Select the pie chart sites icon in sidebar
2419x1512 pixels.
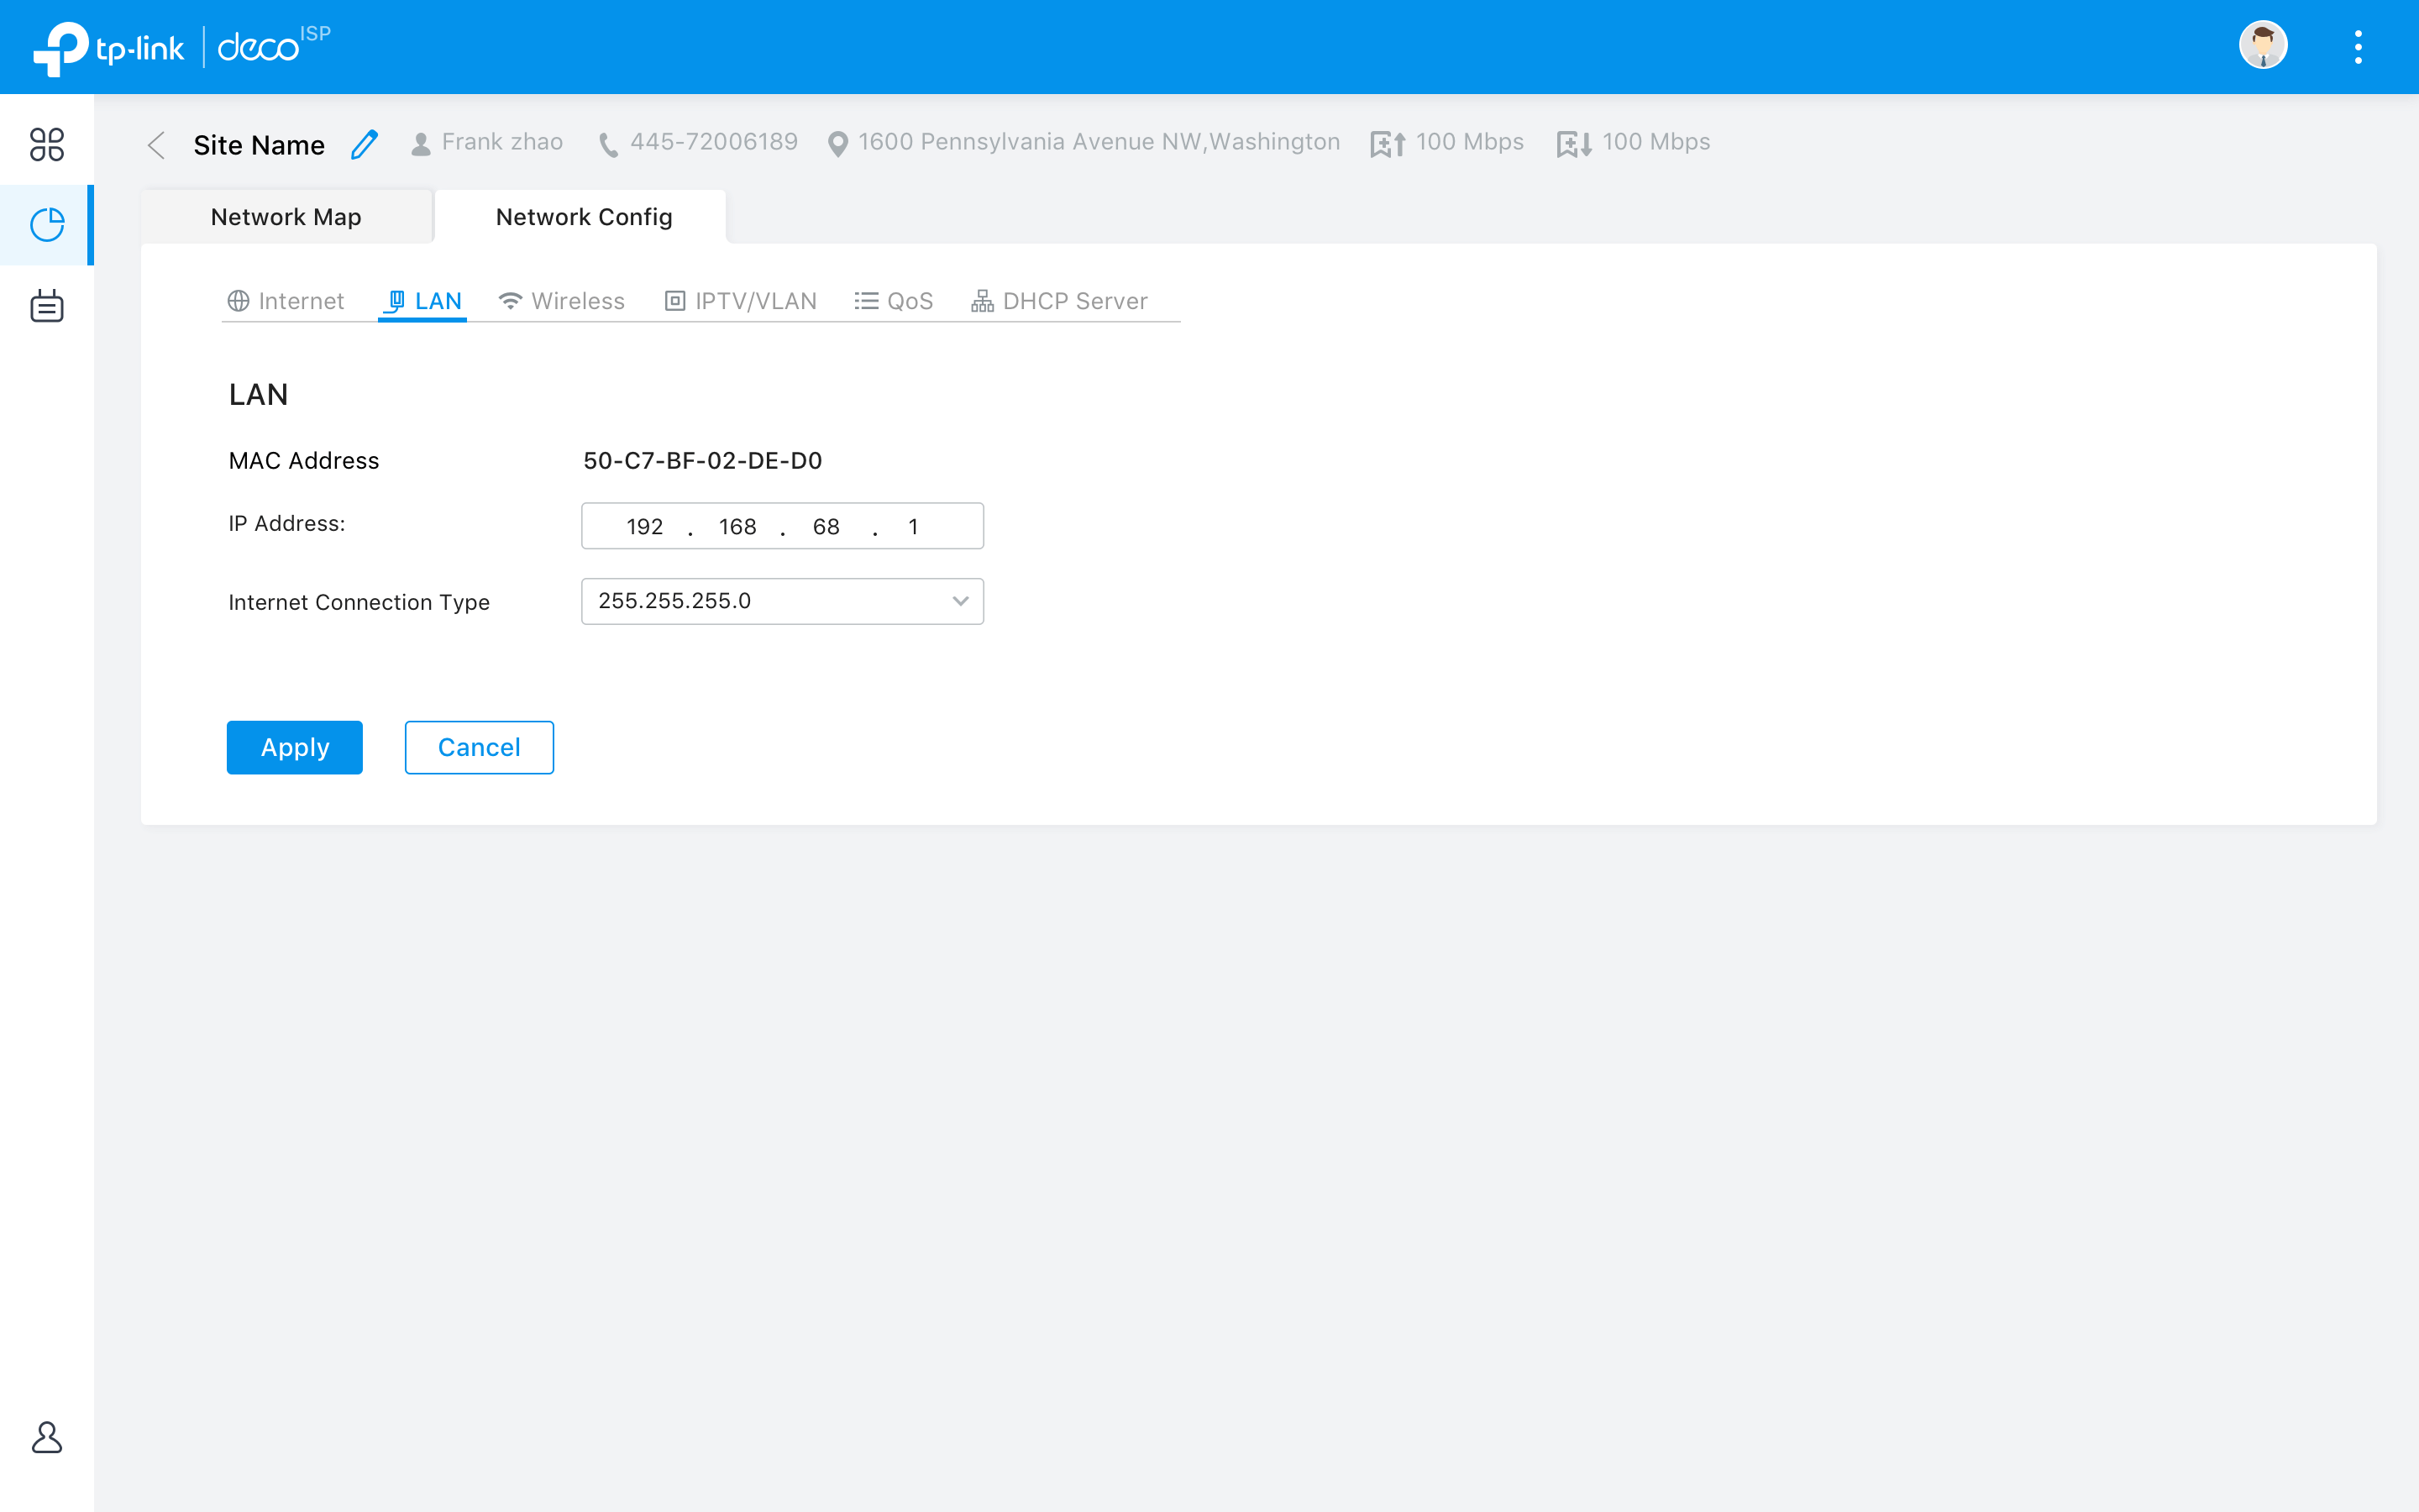[x=47, y=225]
